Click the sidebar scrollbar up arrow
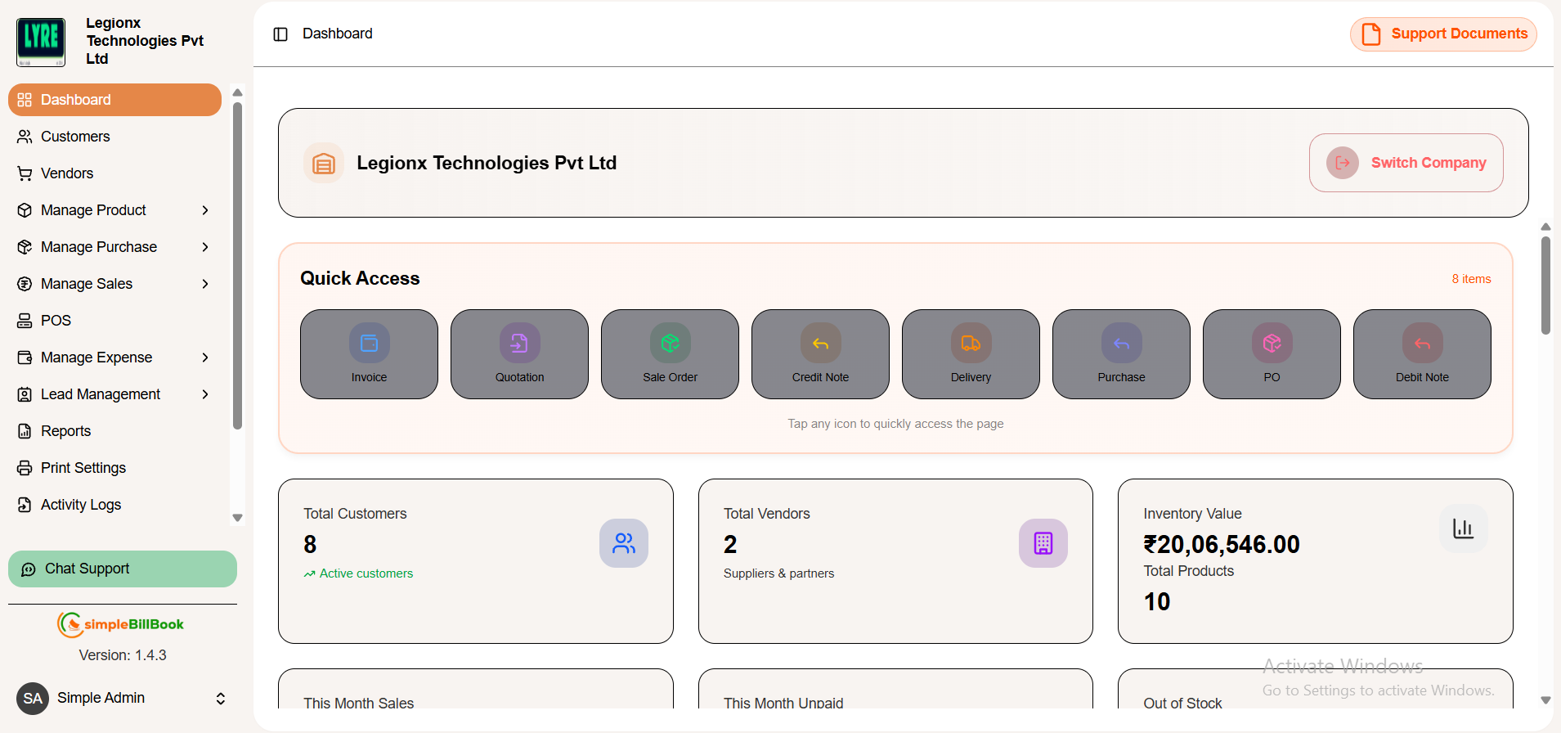 click(x=238, y=92)
